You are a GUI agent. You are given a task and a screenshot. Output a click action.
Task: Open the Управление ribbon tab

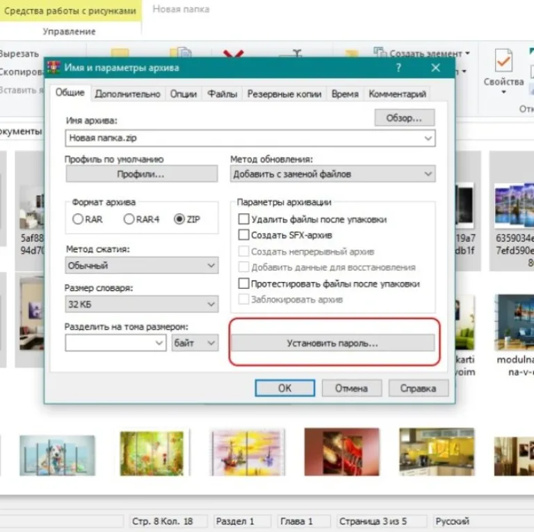pos(69,31)
